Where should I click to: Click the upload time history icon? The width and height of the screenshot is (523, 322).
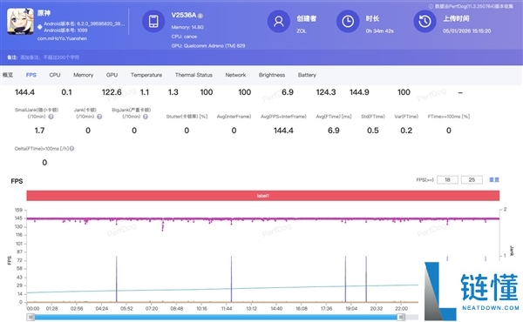click(425, 21)
